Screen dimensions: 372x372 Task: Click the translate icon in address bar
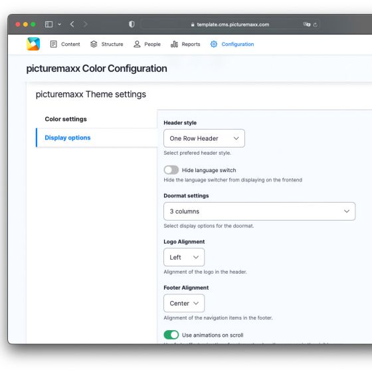coord(306,25)
